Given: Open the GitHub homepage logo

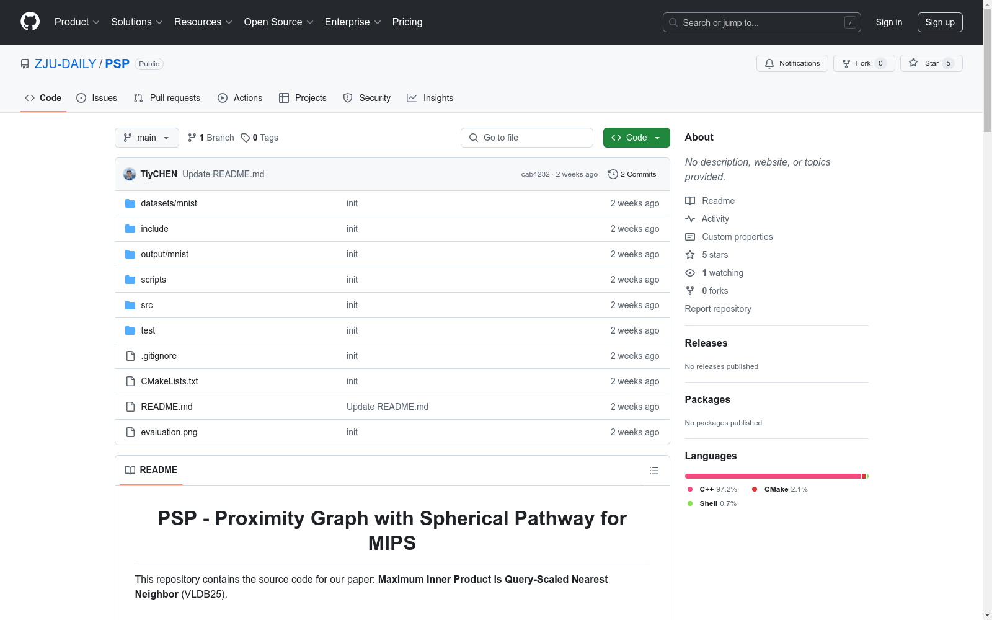Looking at the screenshot, I should [30, 22].
